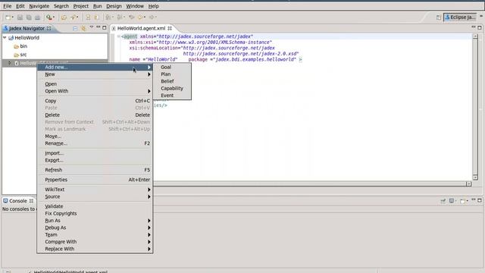
Task: Expand the Open With submenu
Action: 95,91
